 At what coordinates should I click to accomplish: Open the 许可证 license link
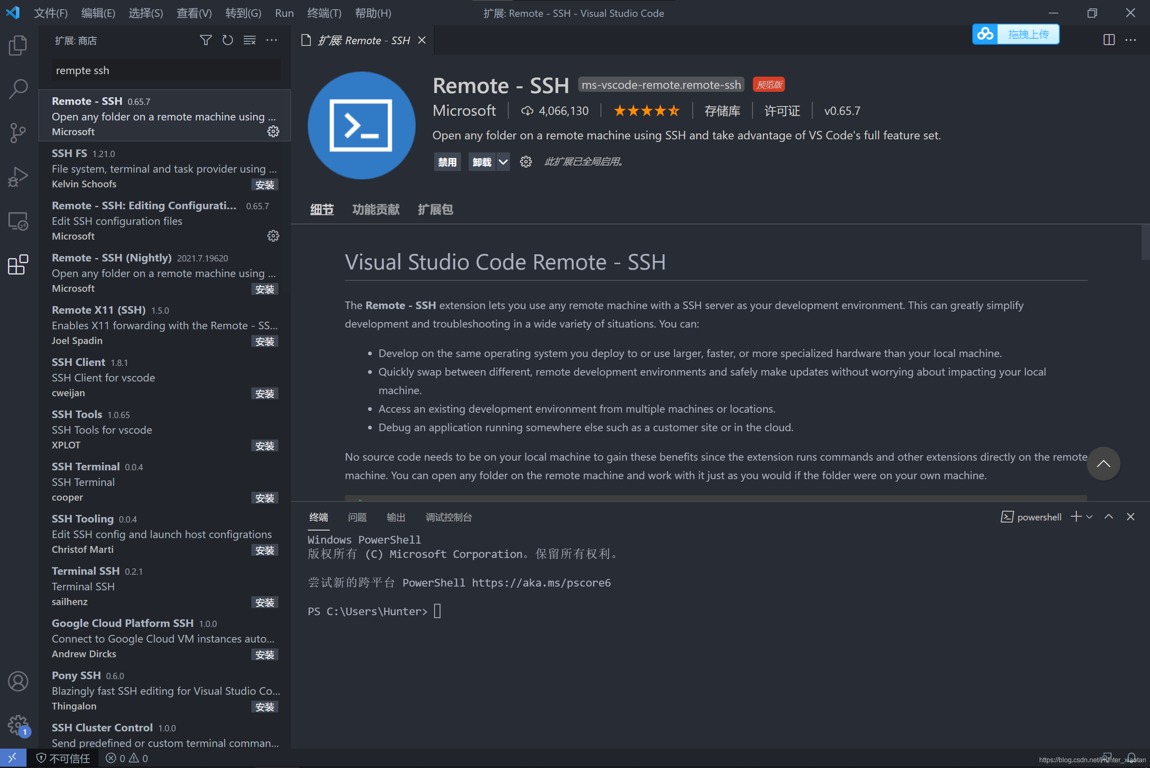782,111
